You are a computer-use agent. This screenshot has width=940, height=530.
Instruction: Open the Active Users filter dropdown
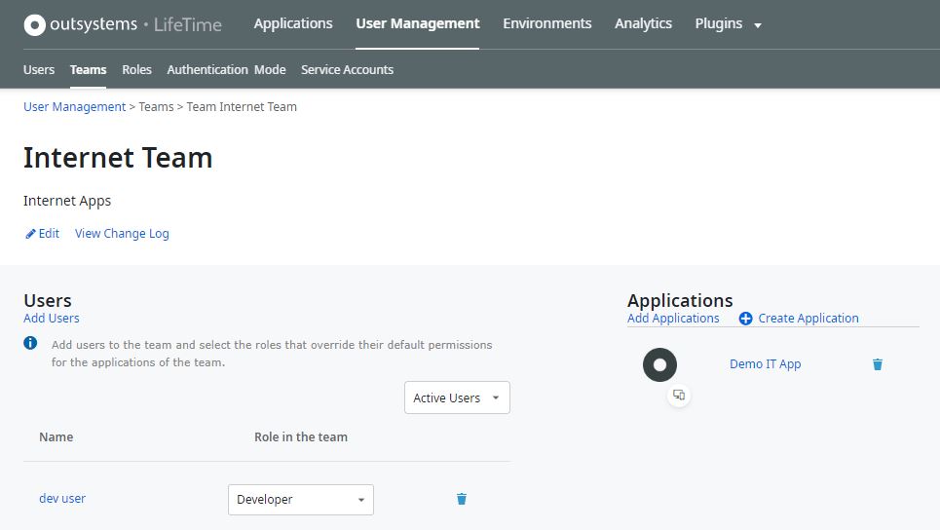click(457, 397)
